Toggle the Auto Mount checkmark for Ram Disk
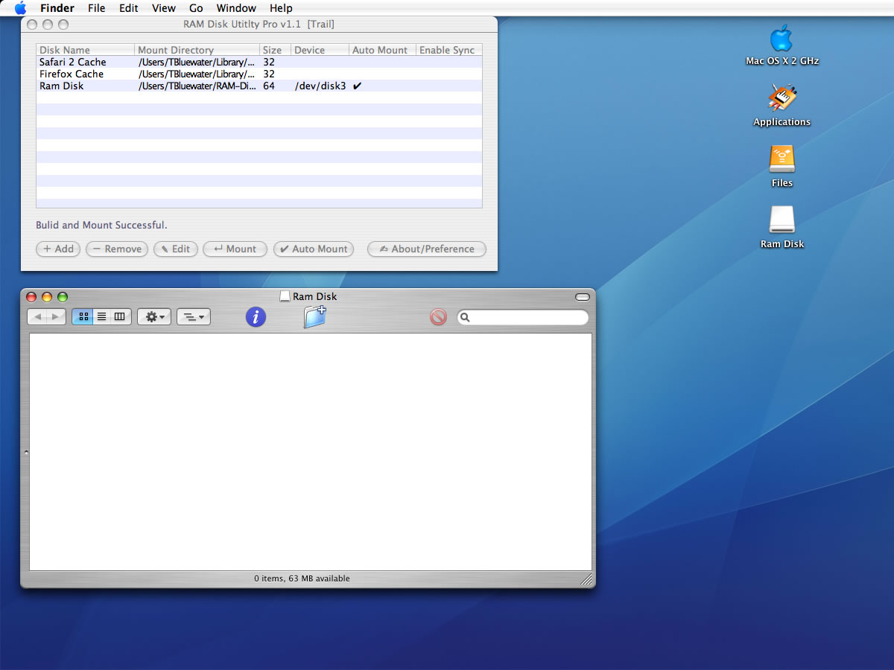Image resolution: width=894 pixels, height=670 pixels. coord(357,86)
